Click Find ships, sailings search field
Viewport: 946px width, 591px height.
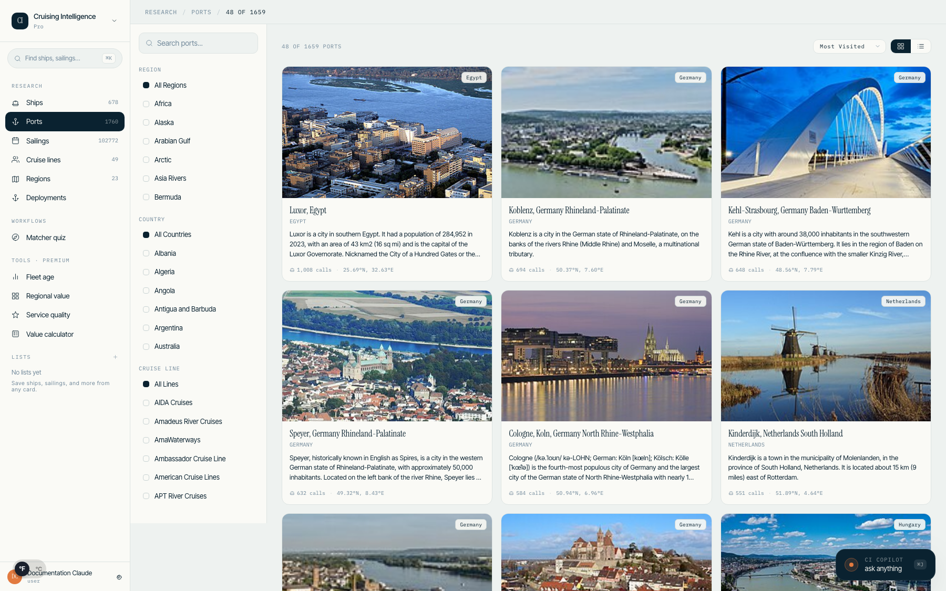[x=65, y=58]
